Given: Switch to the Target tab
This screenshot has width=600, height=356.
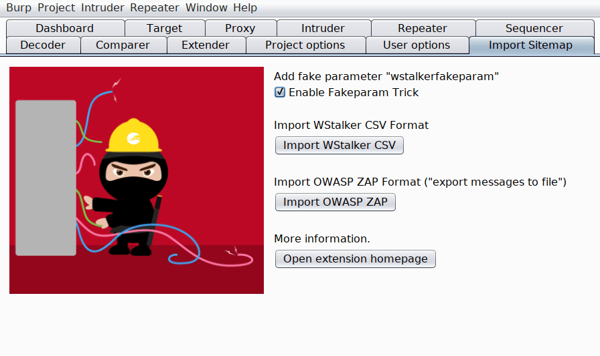Looking at the screenshot, I should click(165, 28).
